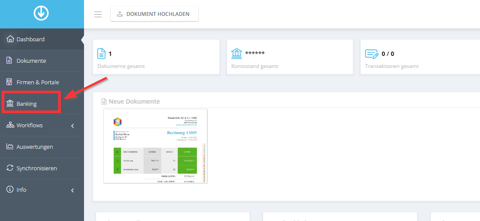The width and height of the screenshot is (480, 221).
Task: Click the document icon in the Dokumente gesamt card
Action: click(101, 54)
